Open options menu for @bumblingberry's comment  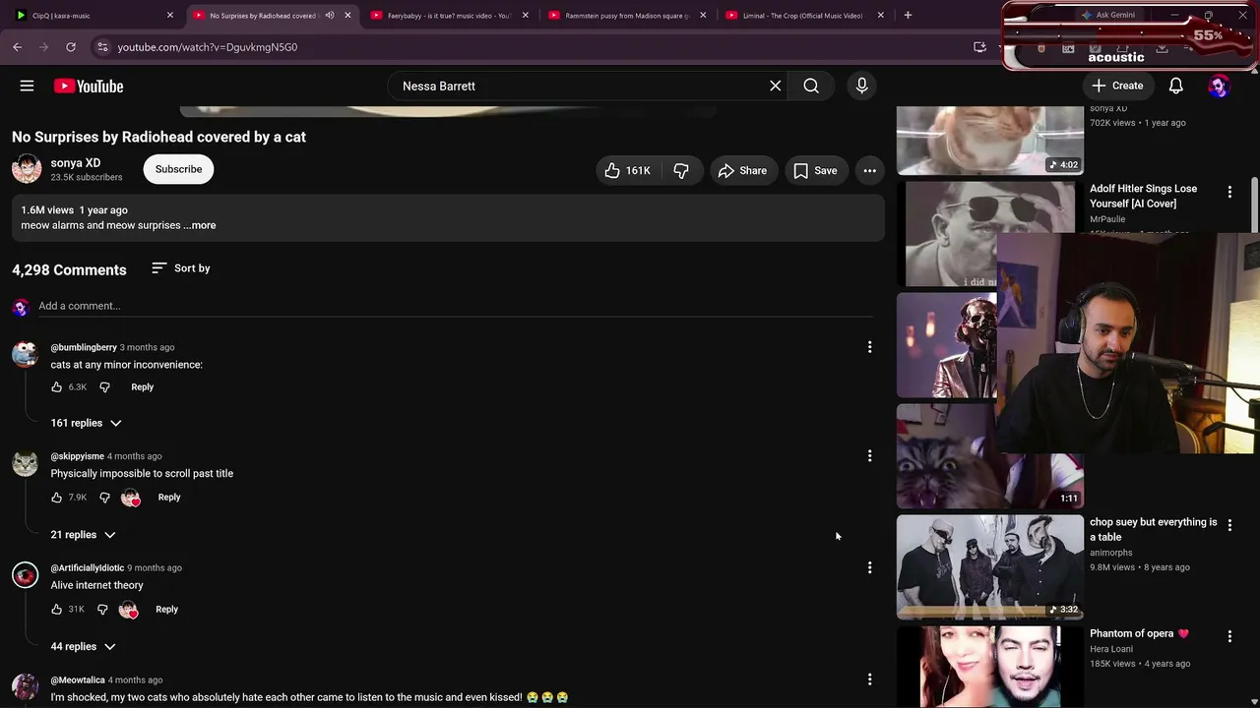pyautogui.click(x=869, y=347)
